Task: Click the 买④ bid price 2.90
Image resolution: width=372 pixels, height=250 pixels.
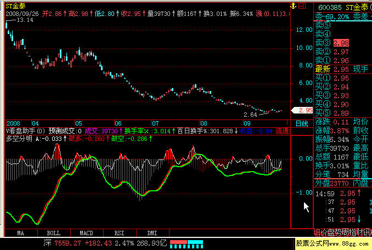Action: tap(341, 104)
